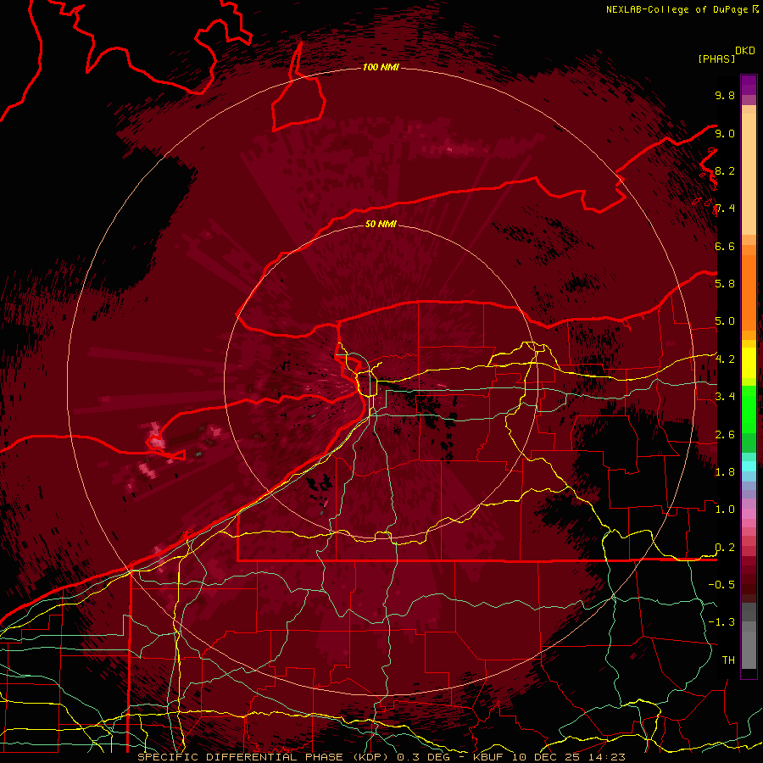763x763 pixels.
Task: Click the 6.6 value on the scale
Action: 725,246
